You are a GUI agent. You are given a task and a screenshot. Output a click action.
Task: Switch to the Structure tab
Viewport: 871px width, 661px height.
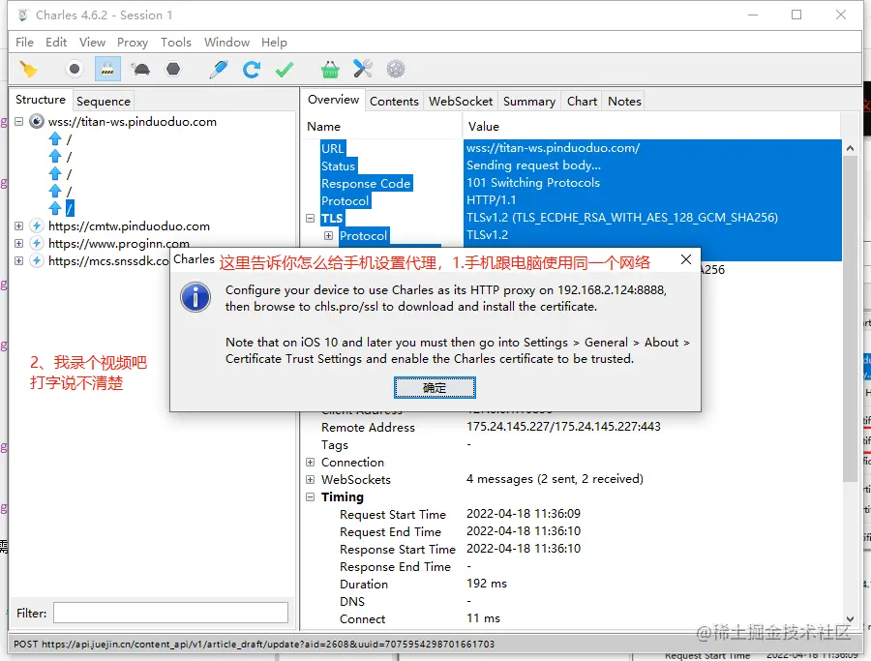pos(41,100)
